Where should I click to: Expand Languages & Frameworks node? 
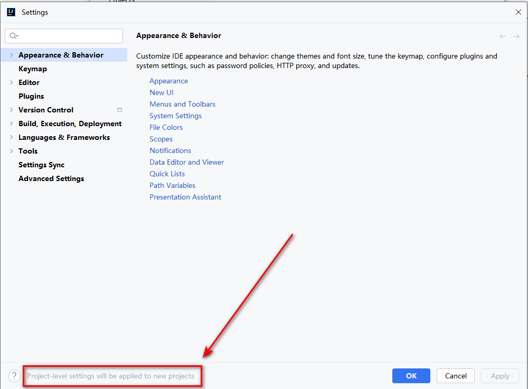tap(12, 137)
